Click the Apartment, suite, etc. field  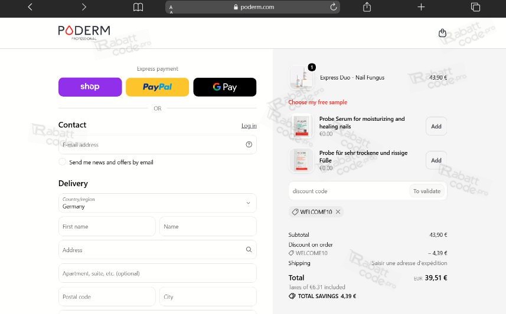pos(158,273)
